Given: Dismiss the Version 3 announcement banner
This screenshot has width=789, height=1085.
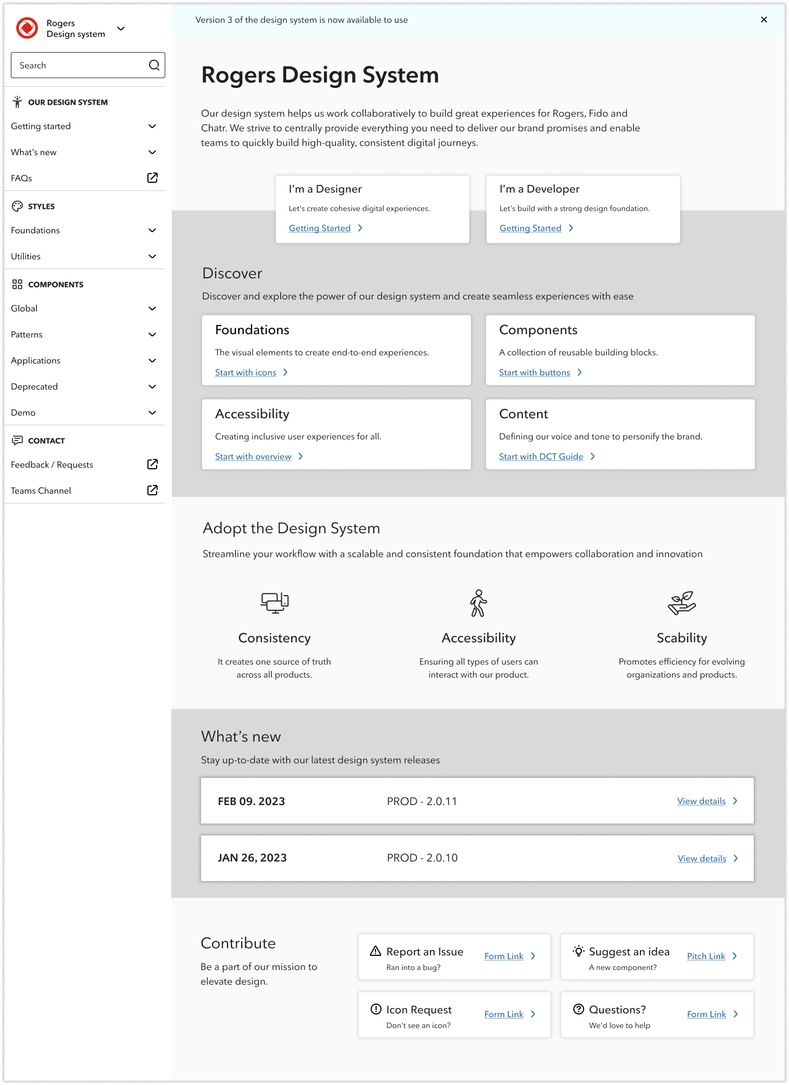Looking at the screenshot, I should point(764,20).
